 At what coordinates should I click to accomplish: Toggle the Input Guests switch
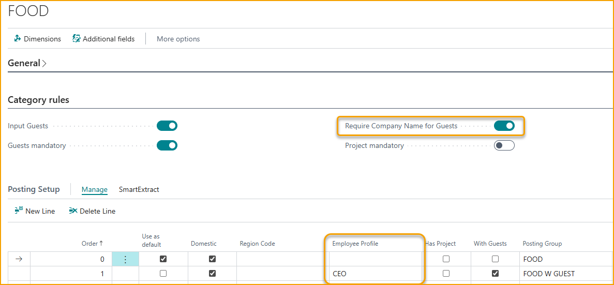(167, 126)
